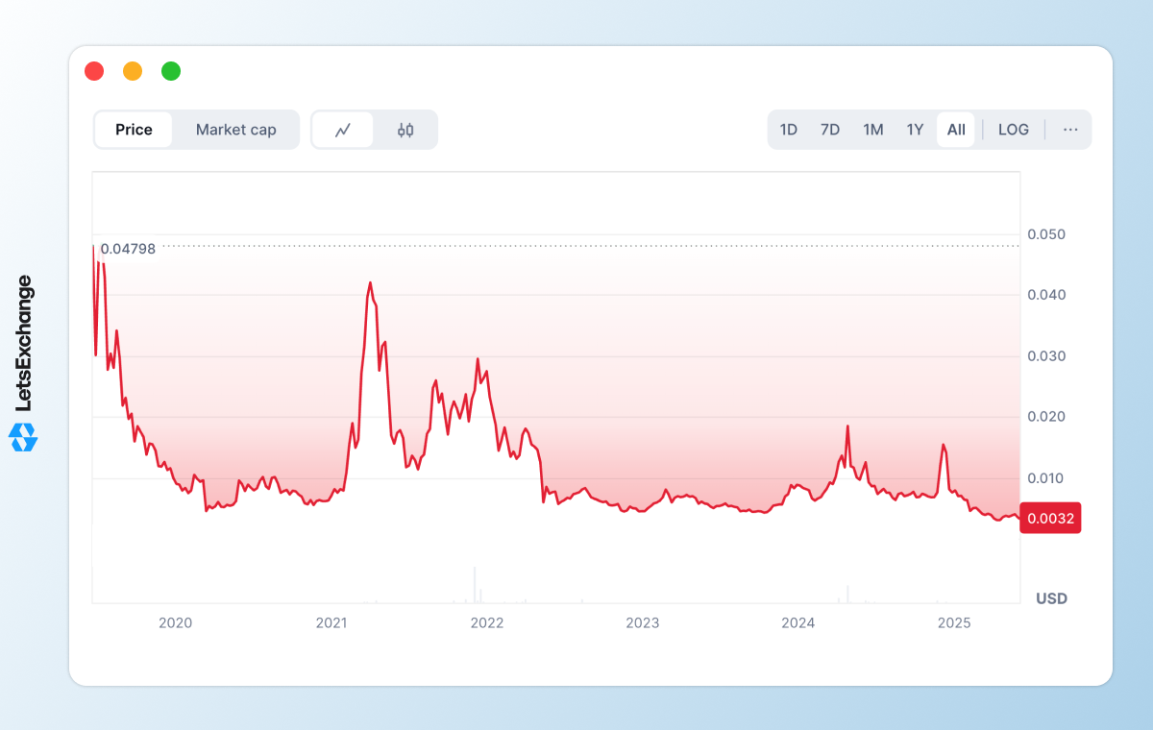Click the 2024 x-axis label

[798, 622]
